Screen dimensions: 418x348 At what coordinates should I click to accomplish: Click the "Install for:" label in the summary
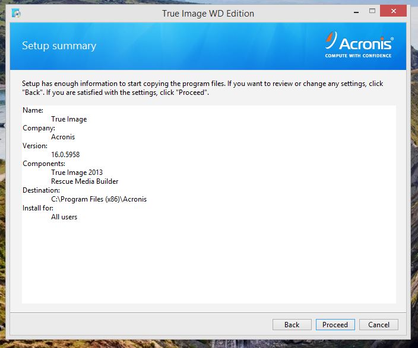[38, 208]
